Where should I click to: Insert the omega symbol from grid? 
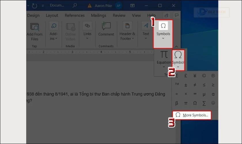pyautogui.click(x=195, y=103)
